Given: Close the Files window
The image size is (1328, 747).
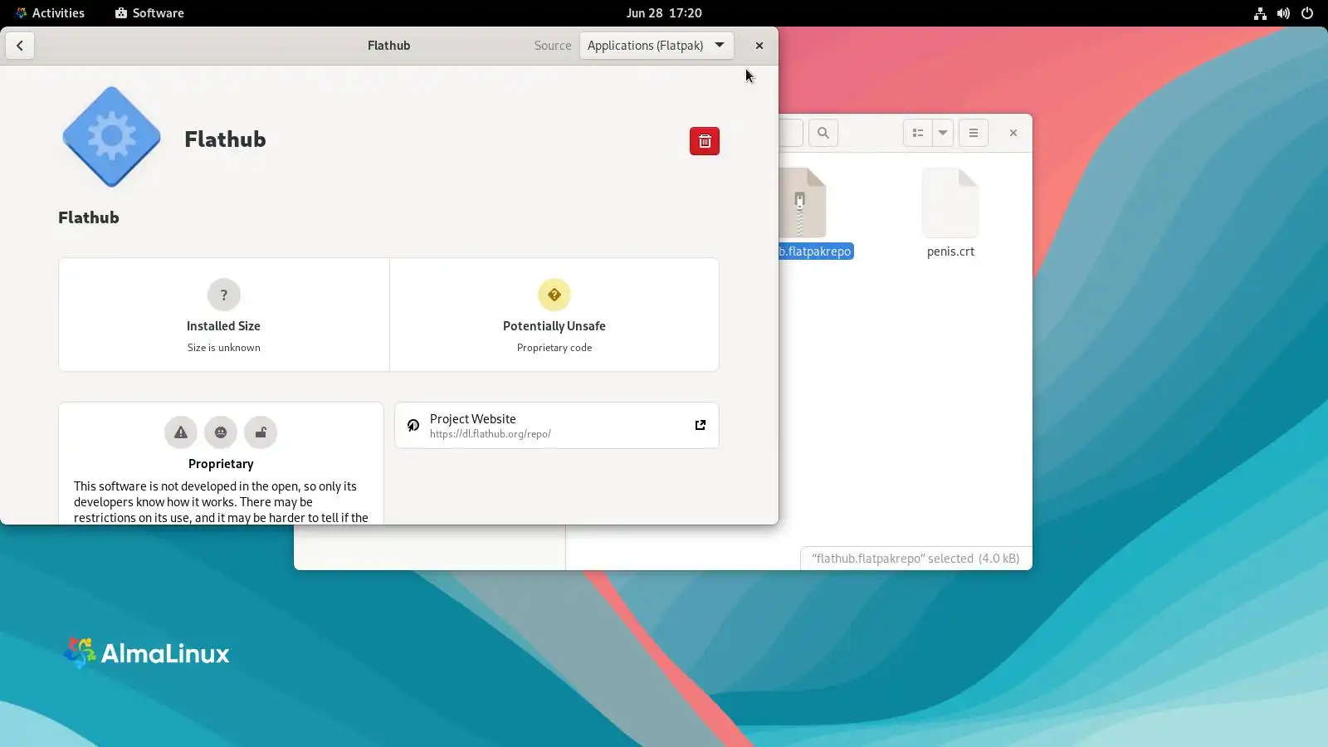Looking at the screenshot, I should (x=1013, y=133).
